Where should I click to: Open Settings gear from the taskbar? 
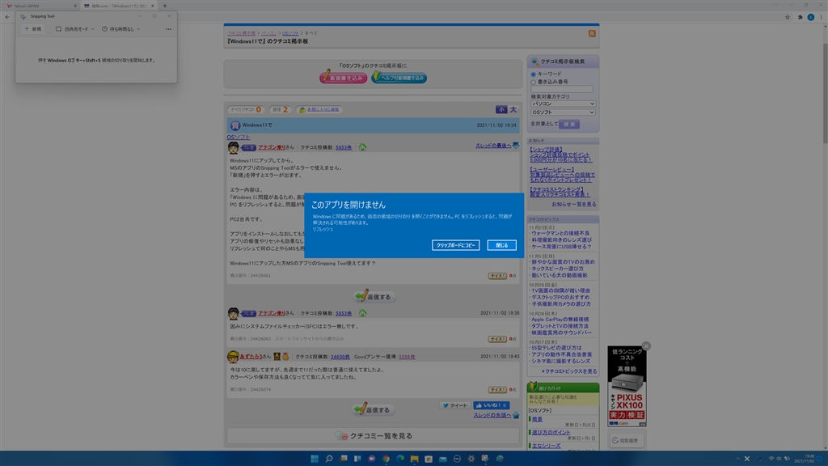click(x=471, y=459)
